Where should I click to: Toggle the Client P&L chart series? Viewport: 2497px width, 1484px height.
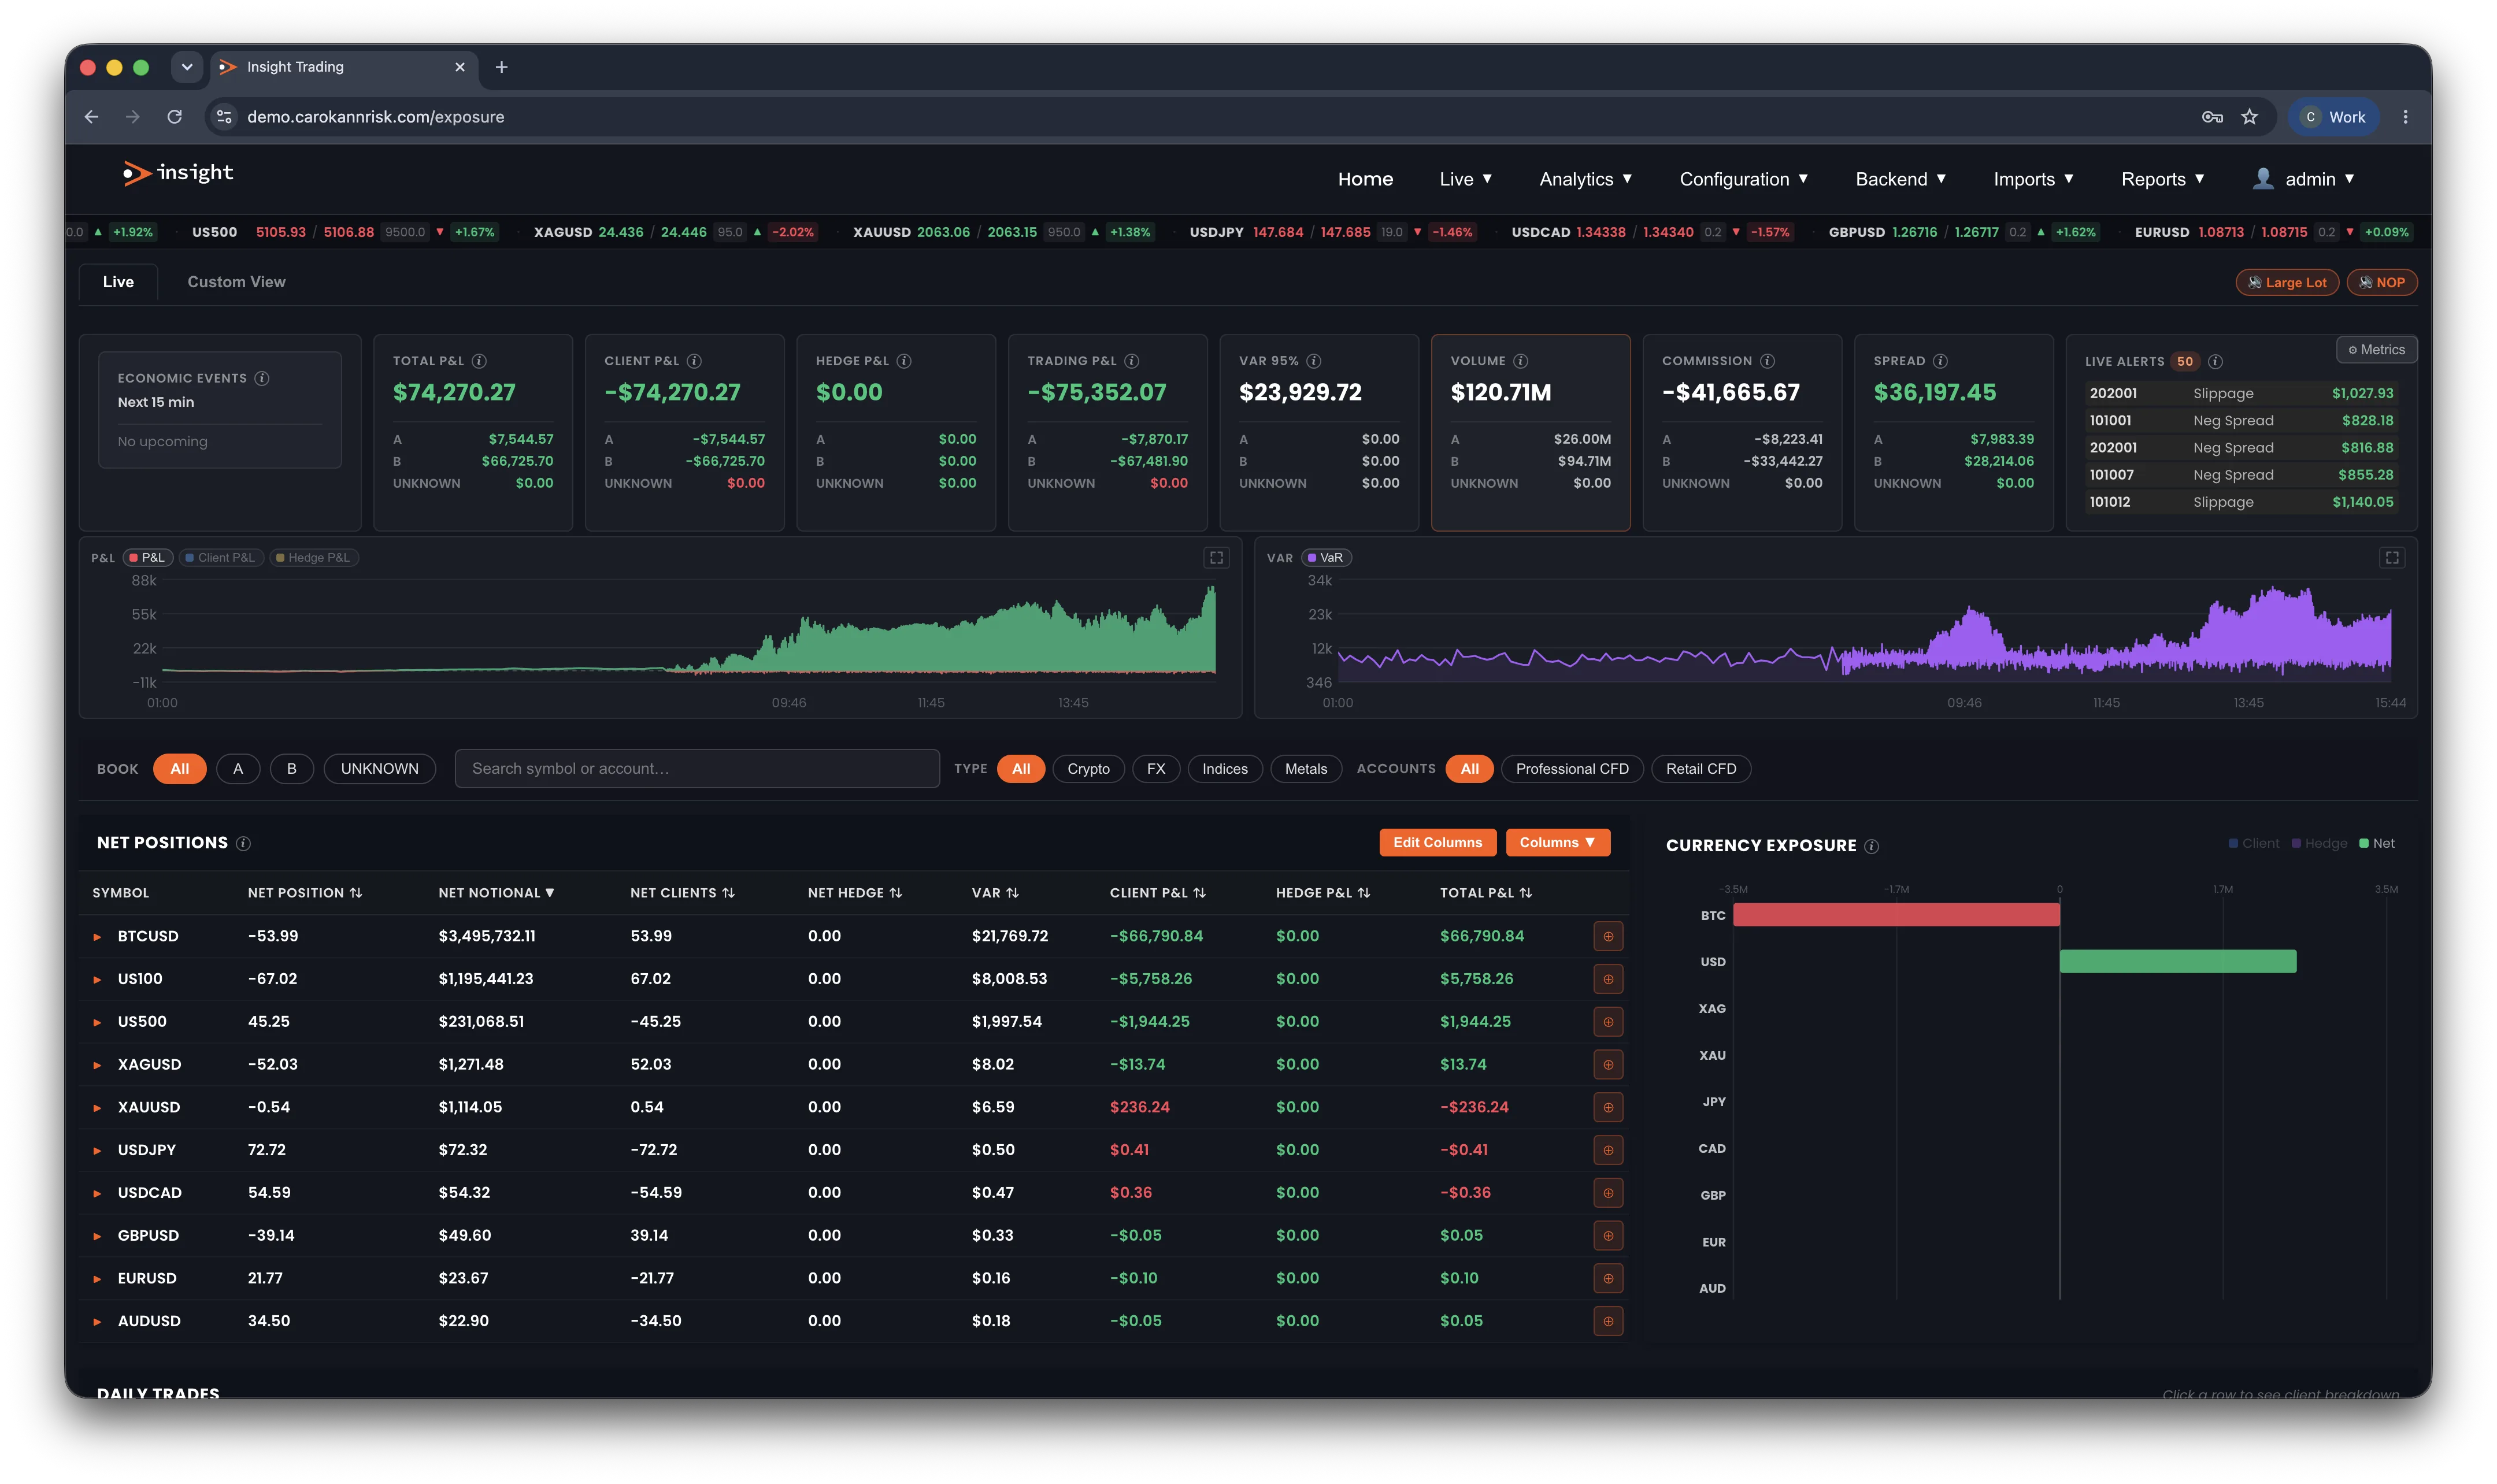pyautogui.click(x=221, y=558)
